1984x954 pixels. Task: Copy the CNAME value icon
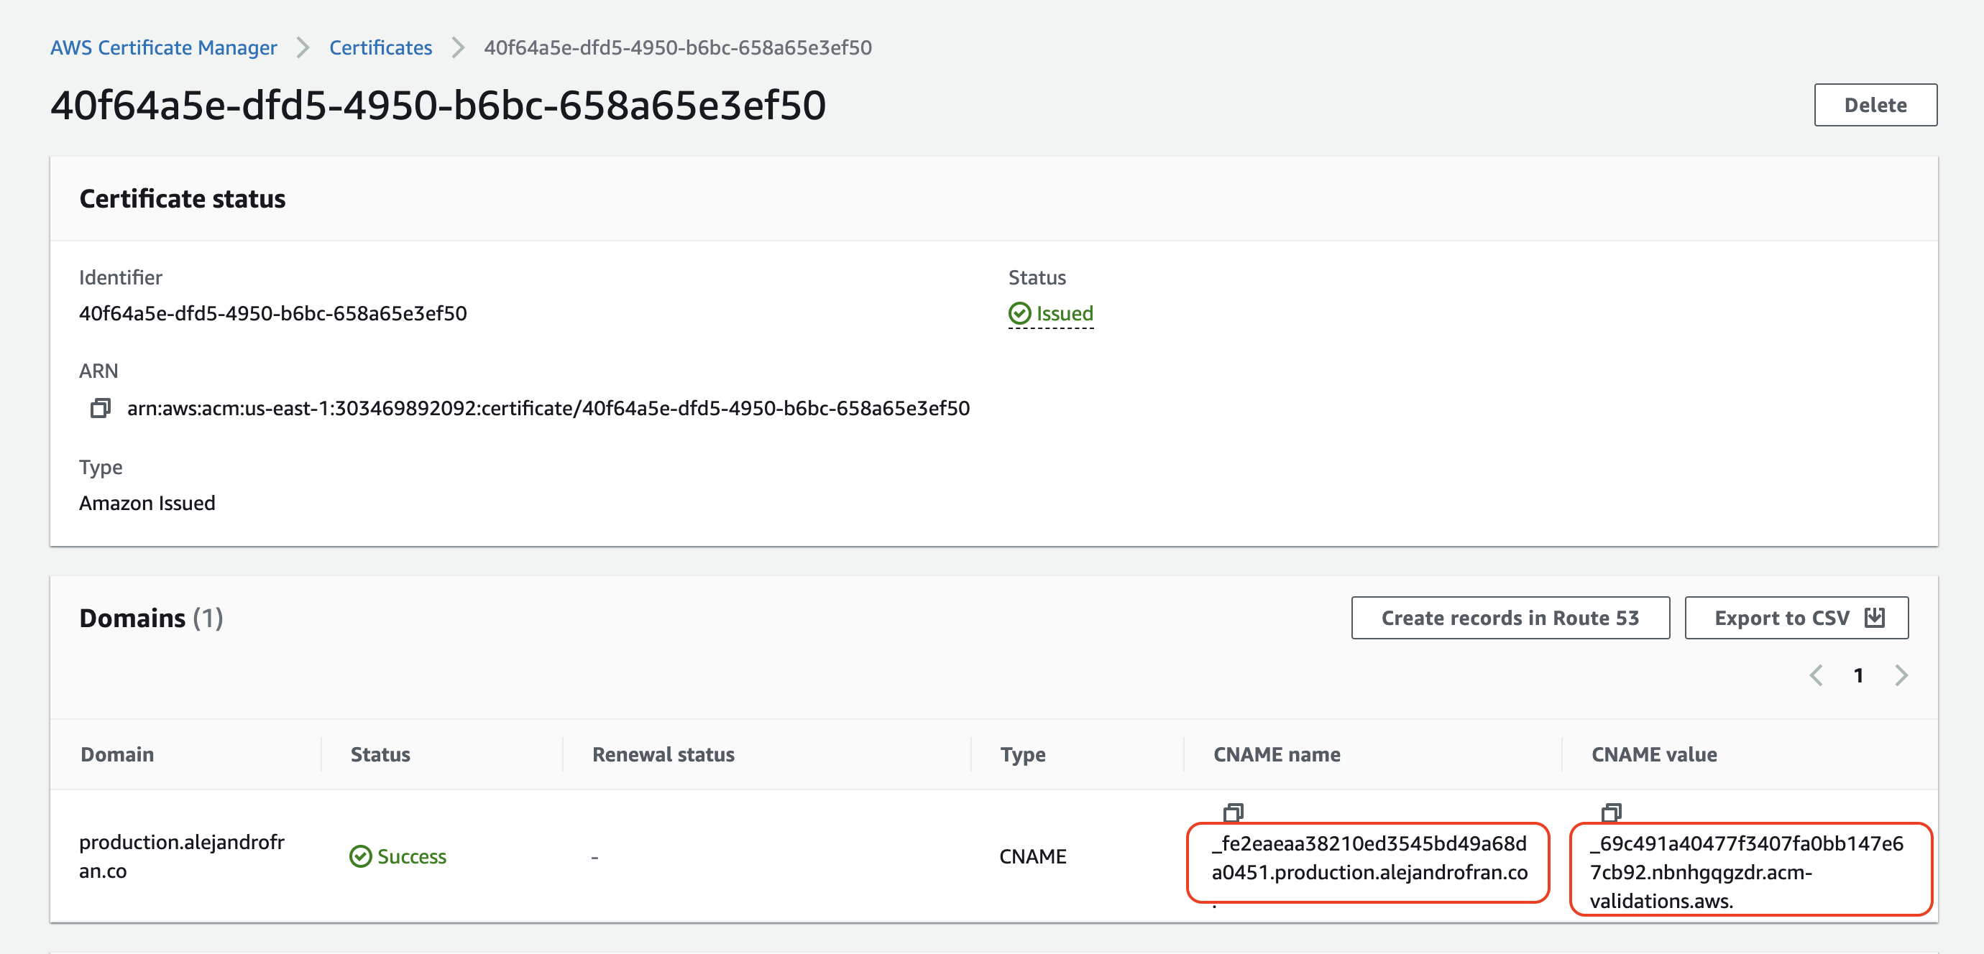(x=1611, y=812)
